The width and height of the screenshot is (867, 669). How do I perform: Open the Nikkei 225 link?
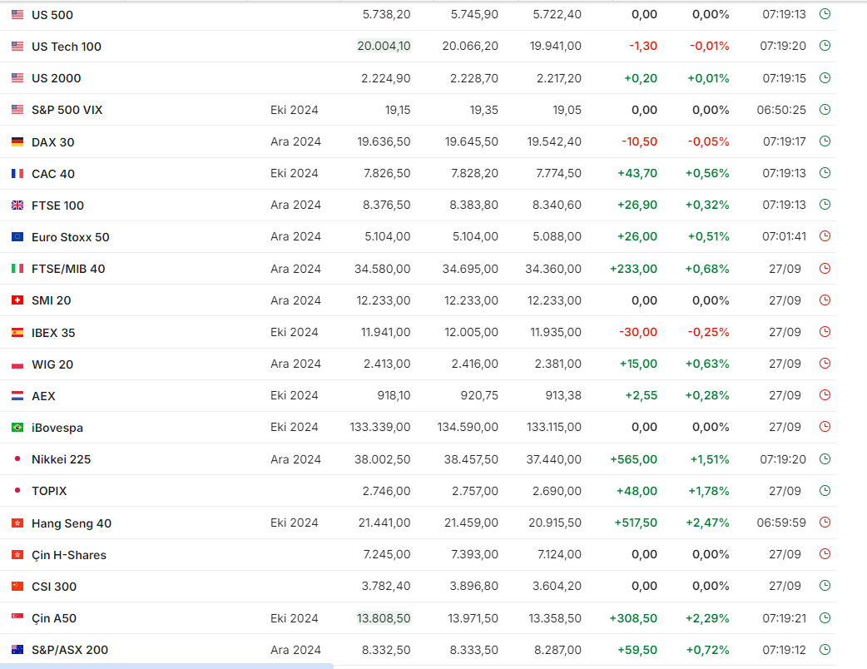point(61,459)
